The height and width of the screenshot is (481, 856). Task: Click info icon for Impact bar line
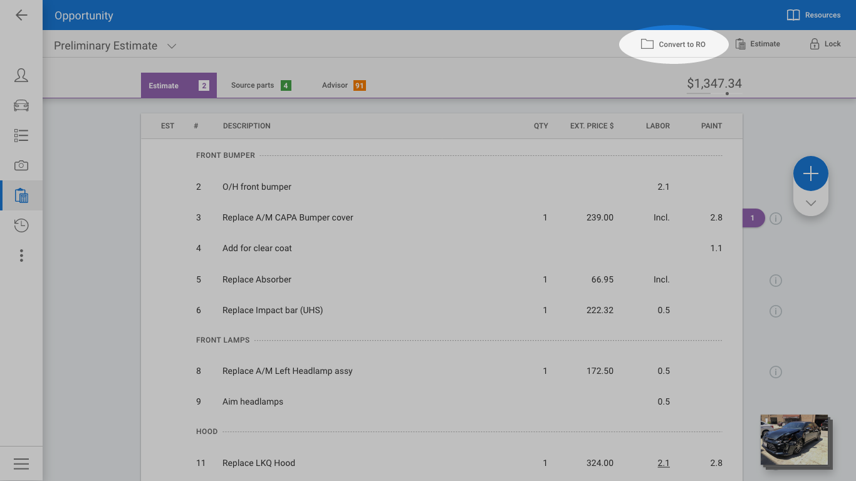point(776,311)
